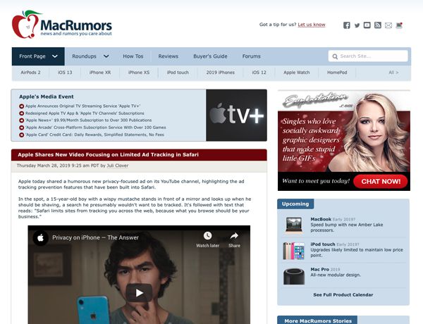Open the iOS 13 roundup
The height and width of the screenshot is (324, 423).
click(x=65, y=73)
